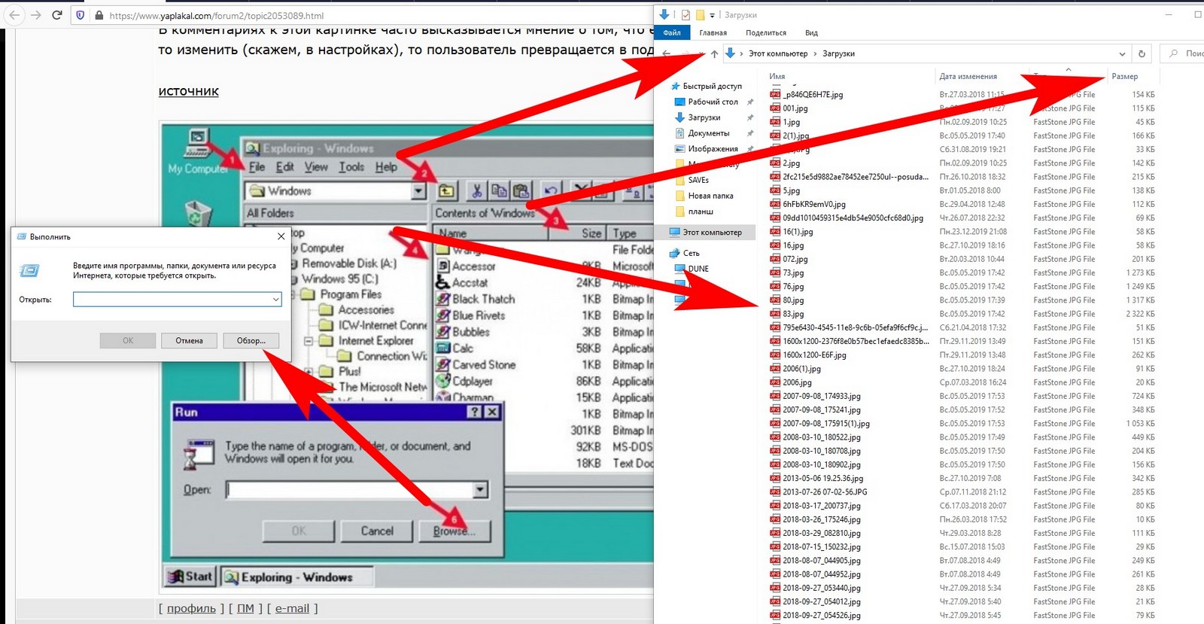Open Properties via the checkmark quick access icon

coord(685,14)
